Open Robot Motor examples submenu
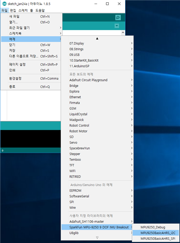 [x=97, y=131]
